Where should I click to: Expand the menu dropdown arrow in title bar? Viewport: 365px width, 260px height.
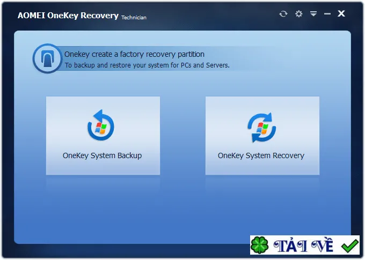click(x=313, y=13)
